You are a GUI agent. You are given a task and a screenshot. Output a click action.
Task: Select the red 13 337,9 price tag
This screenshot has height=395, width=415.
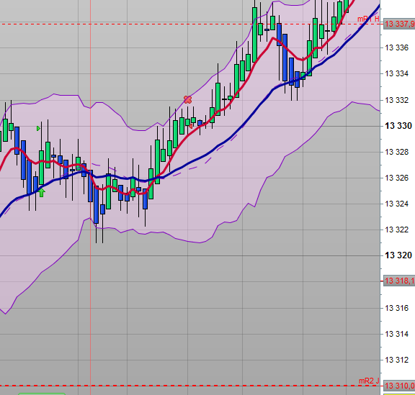coord(399,24)
